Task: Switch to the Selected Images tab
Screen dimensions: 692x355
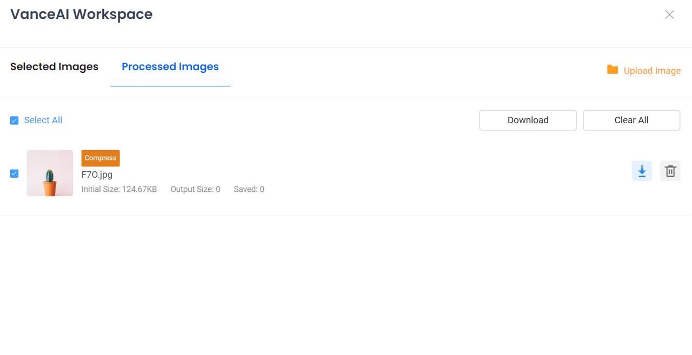Action: coord(54,66)
